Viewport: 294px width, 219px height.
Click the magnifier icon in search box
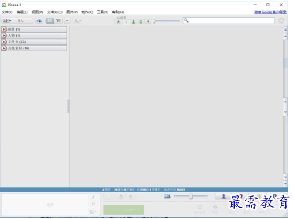tap(186, 20)
